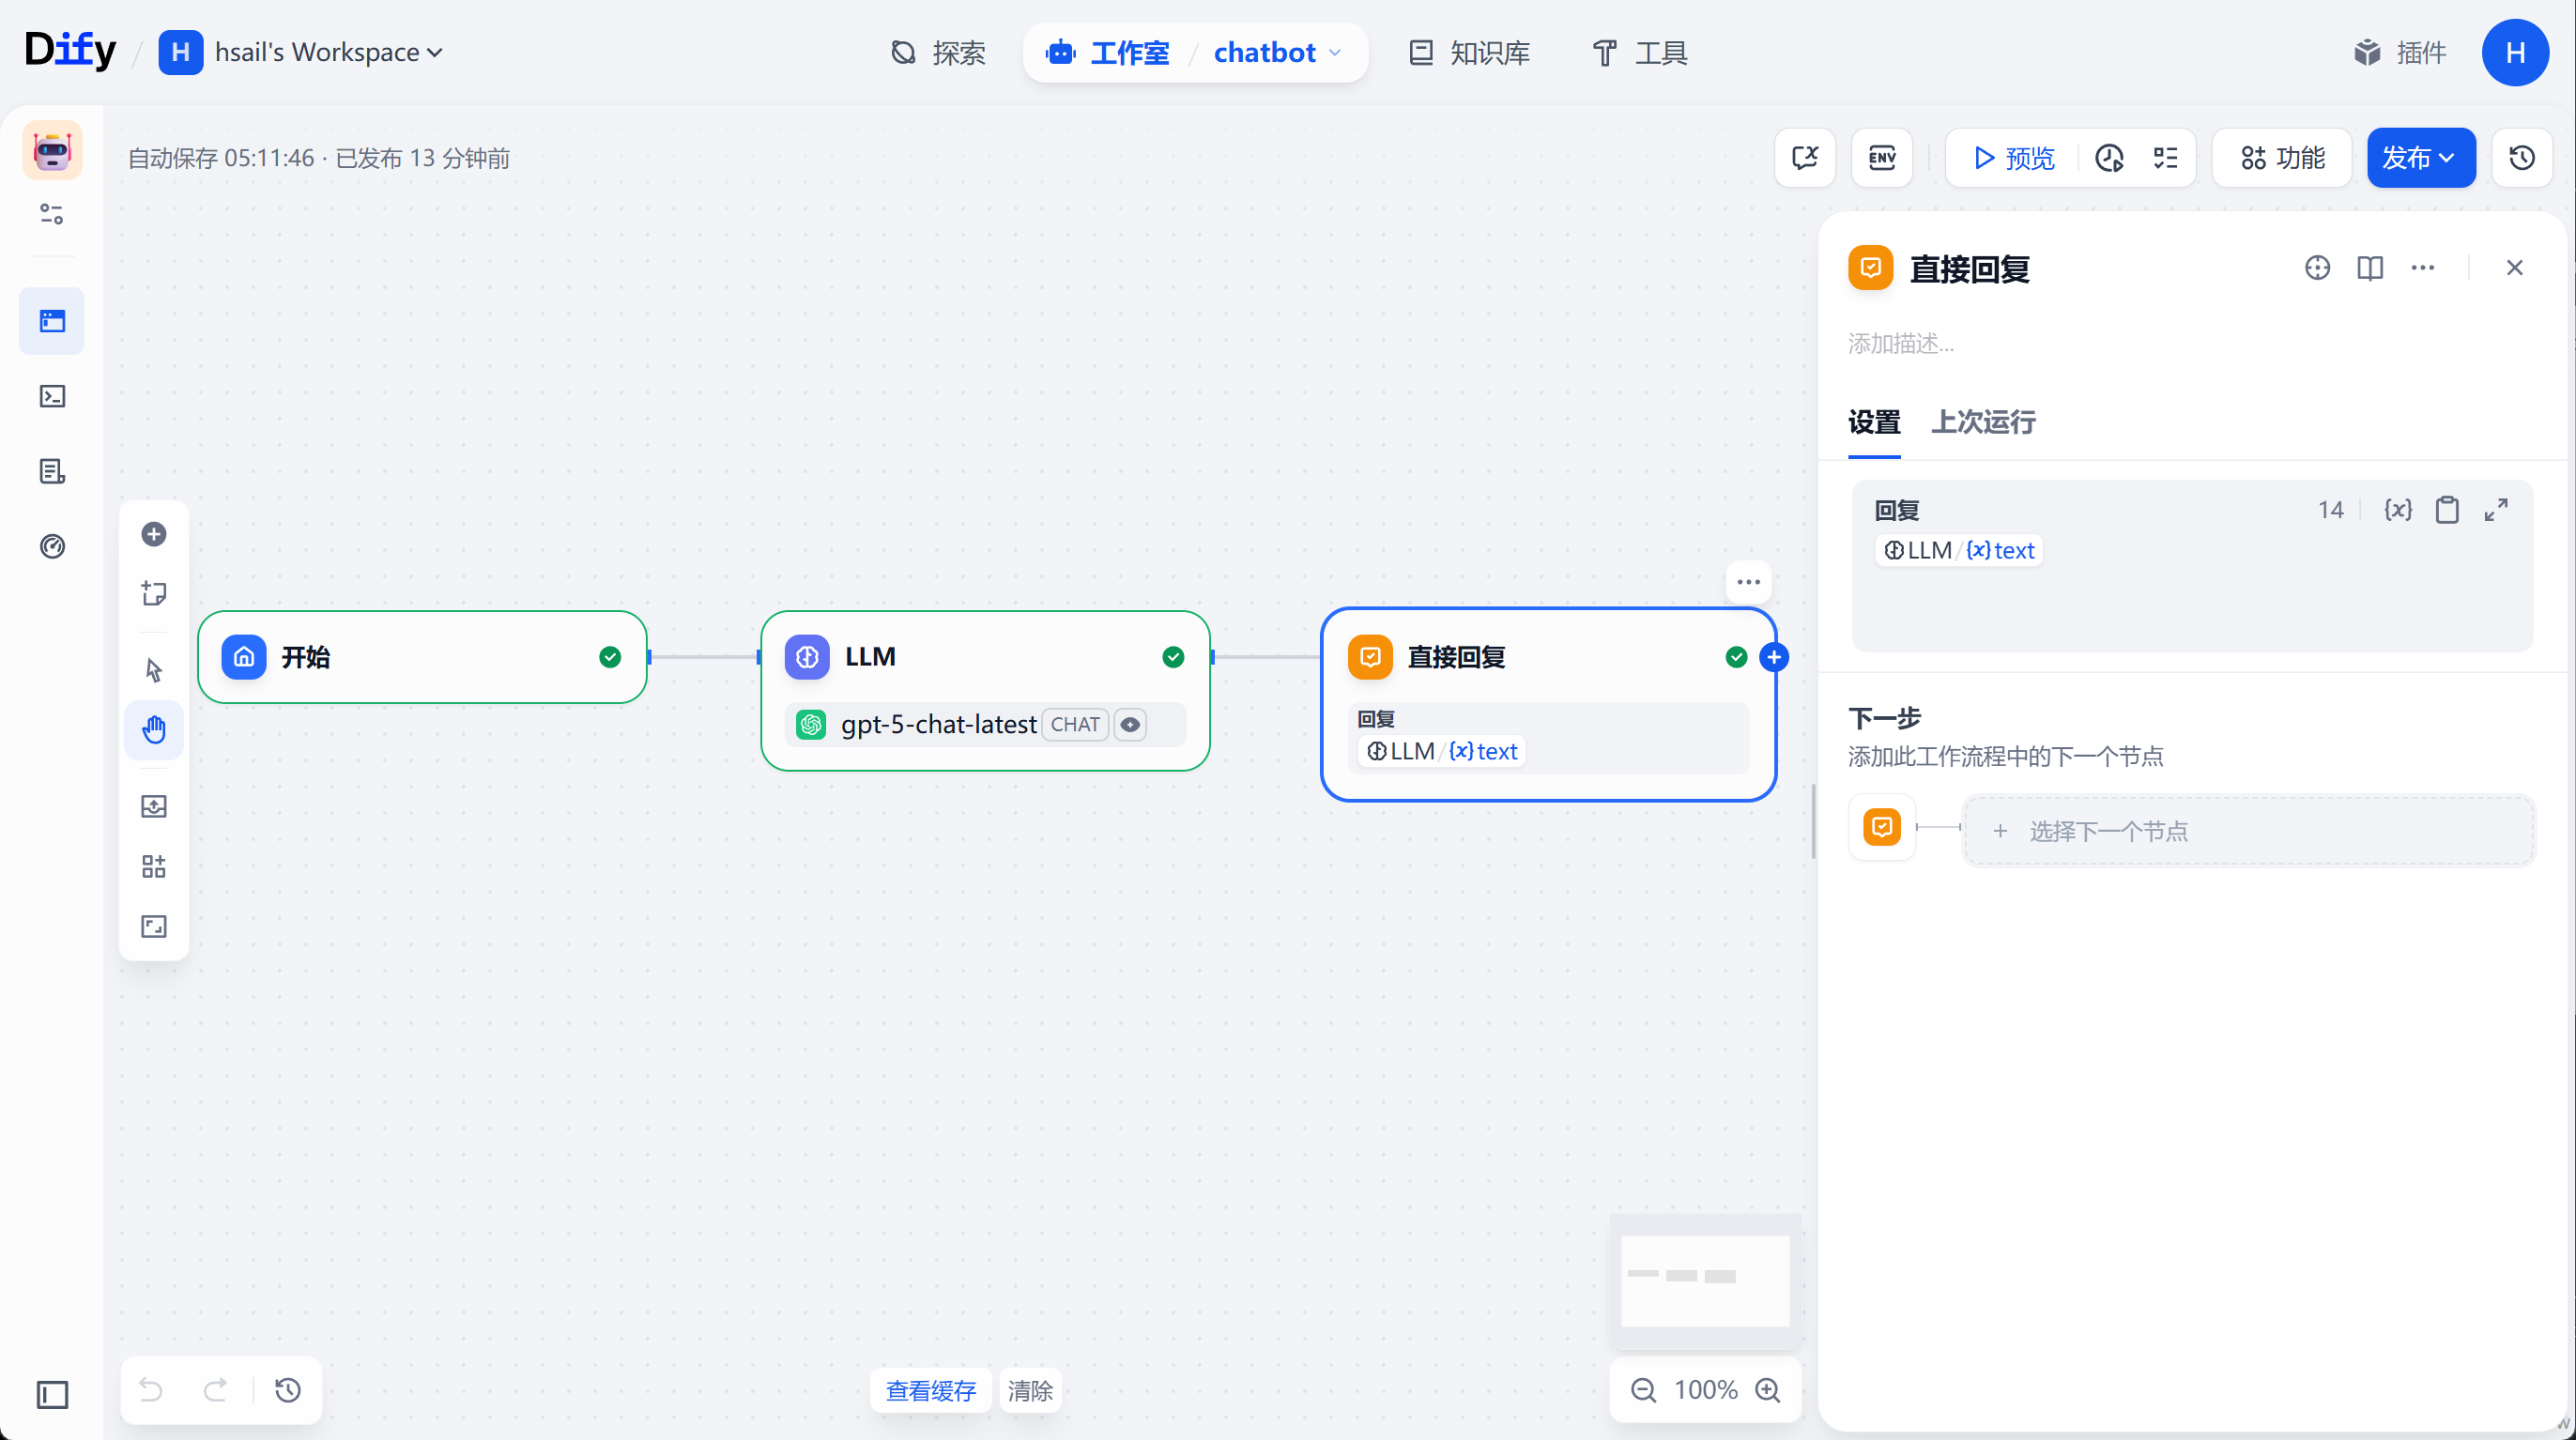Click the minimap thumbnail
The width and height of the screenshot is (2576, 1440).
(x=1705, y=1281)
